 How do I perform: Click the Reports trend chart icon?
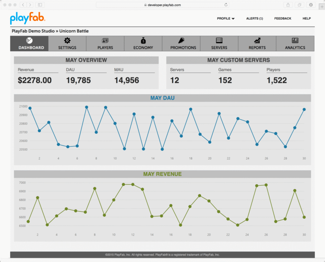[257, 40]
